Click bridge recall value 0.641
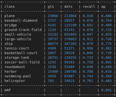The image size is (116, 97). point(88,25)
